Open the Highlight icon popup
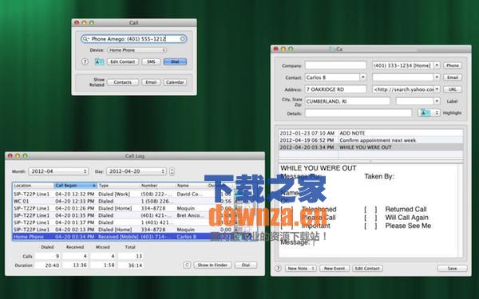Viewport: 479px width, 299px height. (429, 113)
